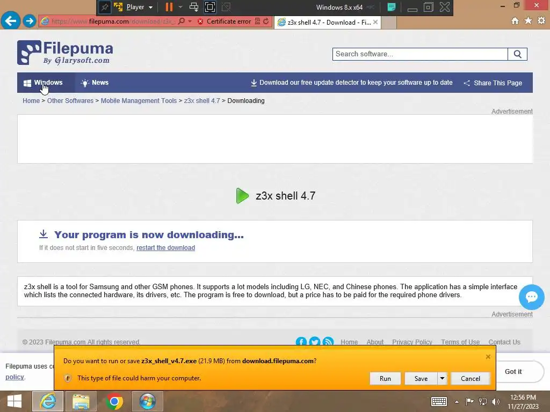Open the Terms of Use footer link
The height and width of the screenshot is (412, 550).
click(460, 342)
